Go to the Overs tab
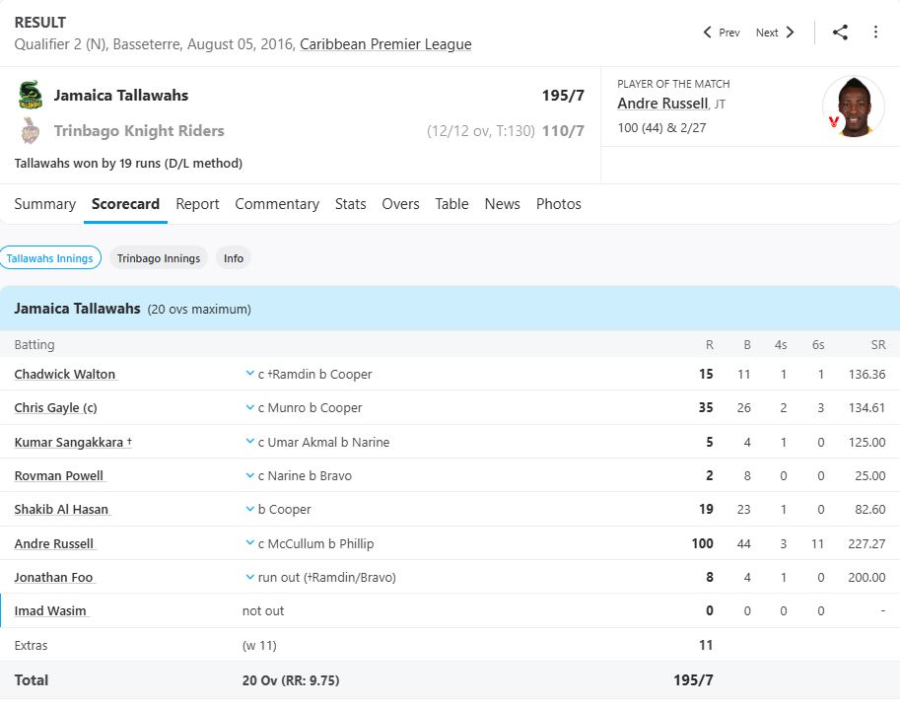Screen dimensions: 900x708 400,204
